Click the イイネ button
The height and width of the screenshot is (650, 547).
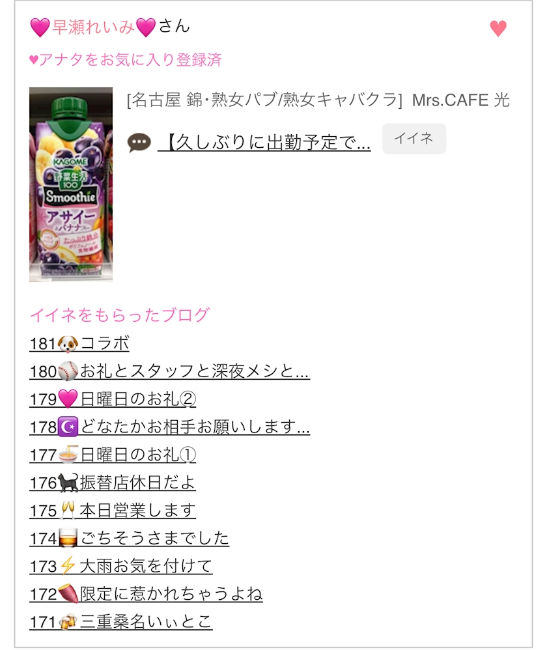click(x=414, y=139)
